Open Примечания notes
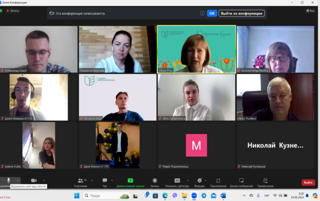 pyautogui.click(x=265, y=183)
